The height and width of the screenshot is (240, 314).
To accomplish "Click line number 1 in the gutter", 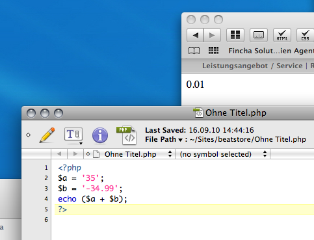I will (x=46, y=168).
